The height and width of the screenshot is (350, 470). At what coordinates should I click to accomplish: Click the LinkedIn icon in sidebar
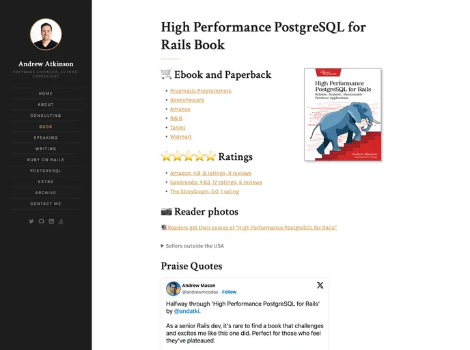51,221
